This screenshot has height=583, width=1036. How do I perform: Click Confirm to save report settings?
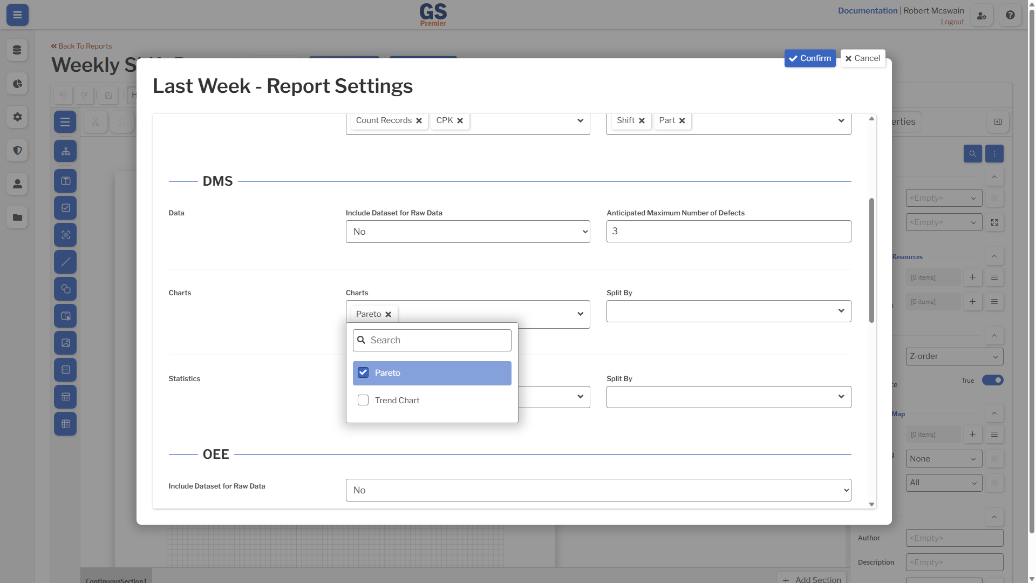click(810, 58)
